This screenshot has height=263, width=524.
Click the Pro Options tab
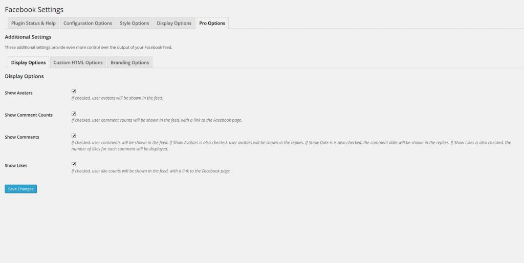[212, 23]
